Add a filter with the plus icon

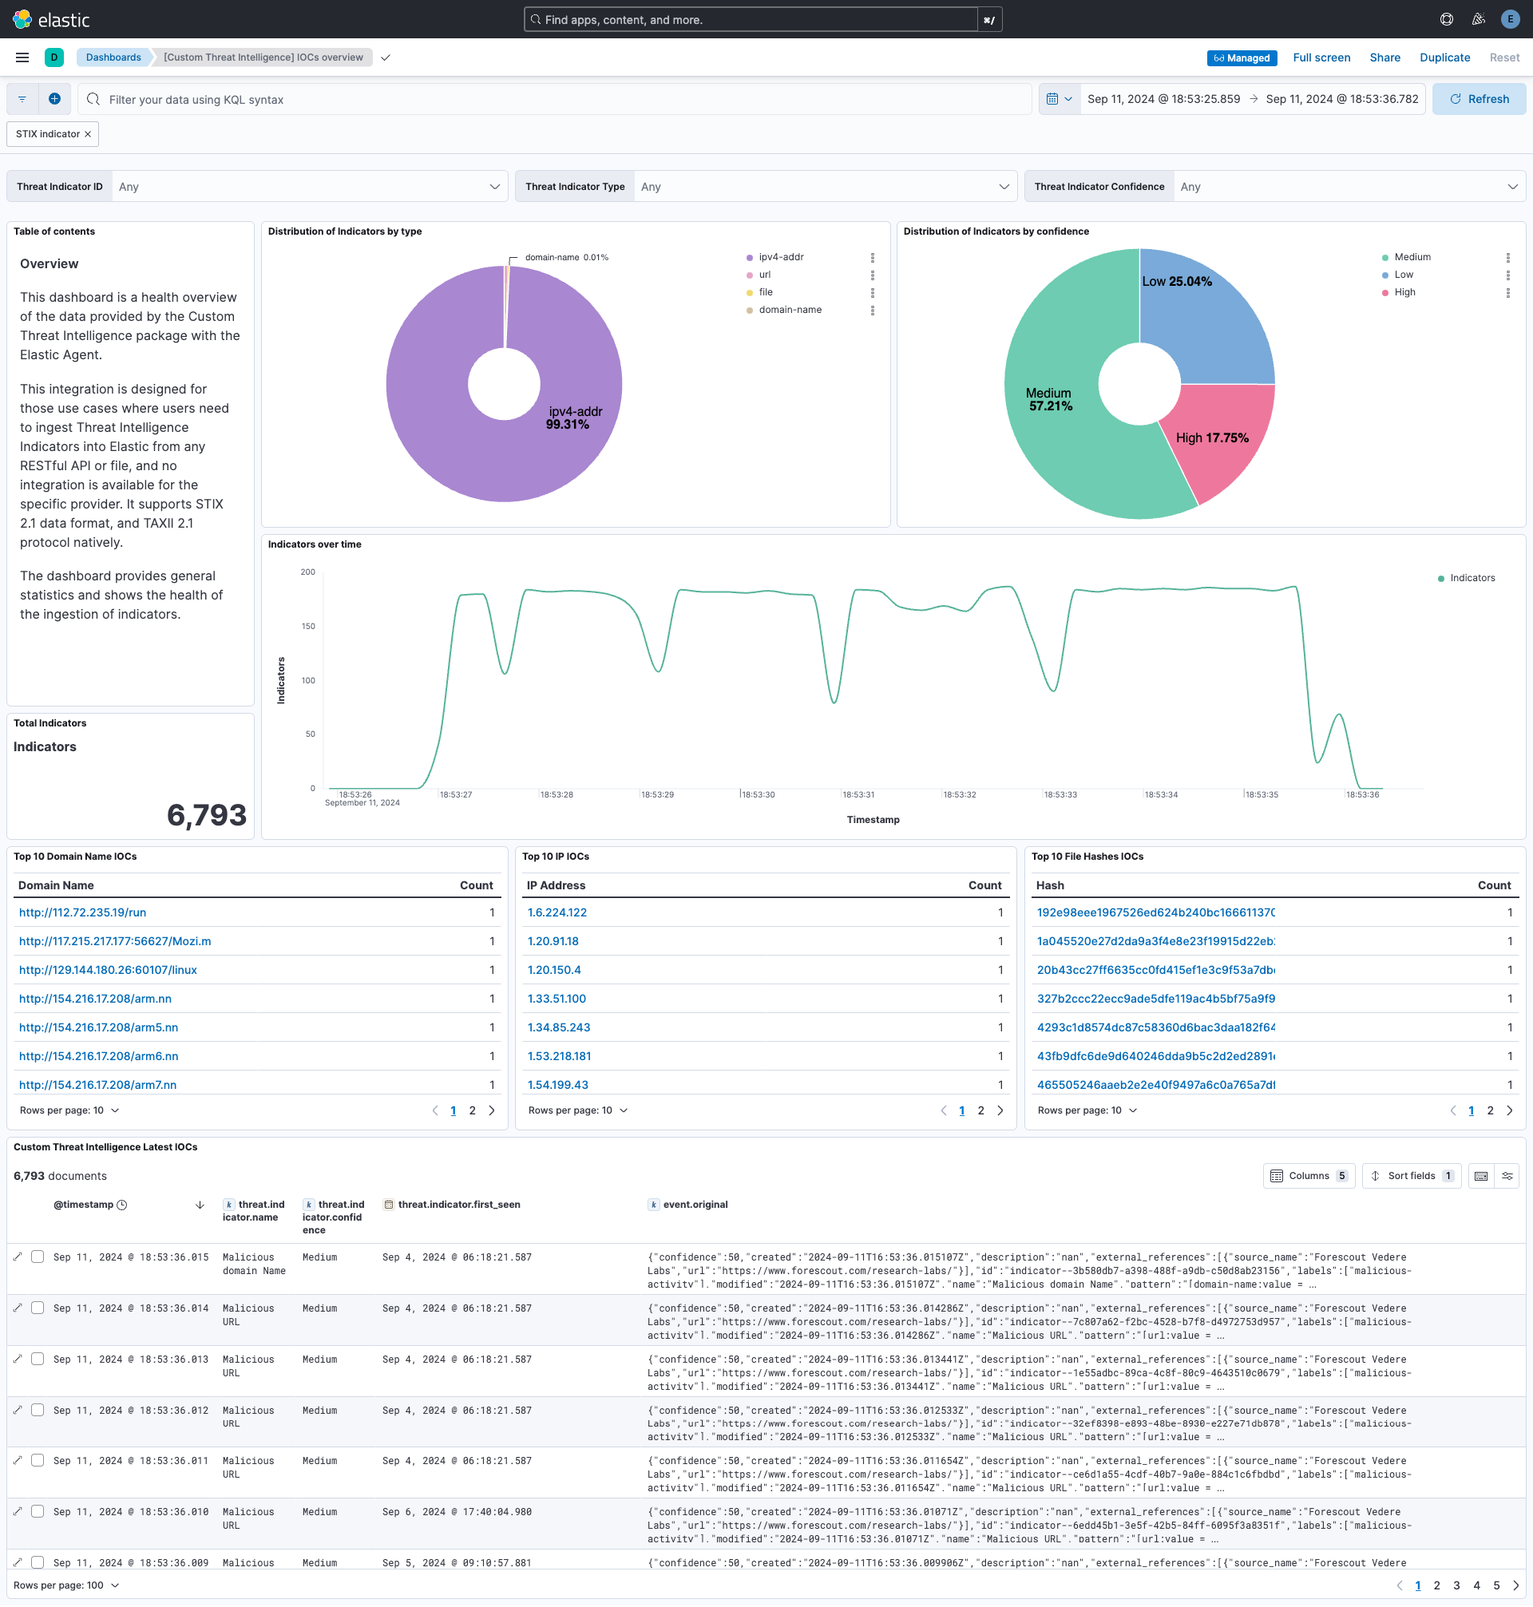pyautogui.click(x=55, y=99)
